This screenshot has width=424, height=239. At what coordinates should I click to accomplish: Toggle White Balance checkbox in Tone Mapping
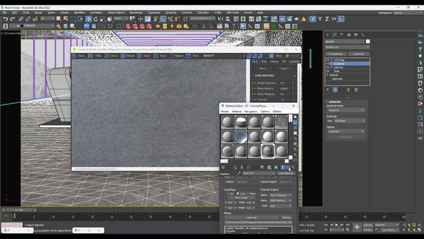click(x=254, y=88)
